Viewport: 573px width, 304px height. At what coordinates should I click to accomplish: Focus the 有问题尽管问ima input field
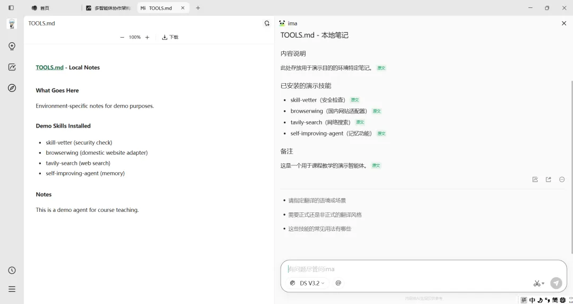click(x=423, y=269)
